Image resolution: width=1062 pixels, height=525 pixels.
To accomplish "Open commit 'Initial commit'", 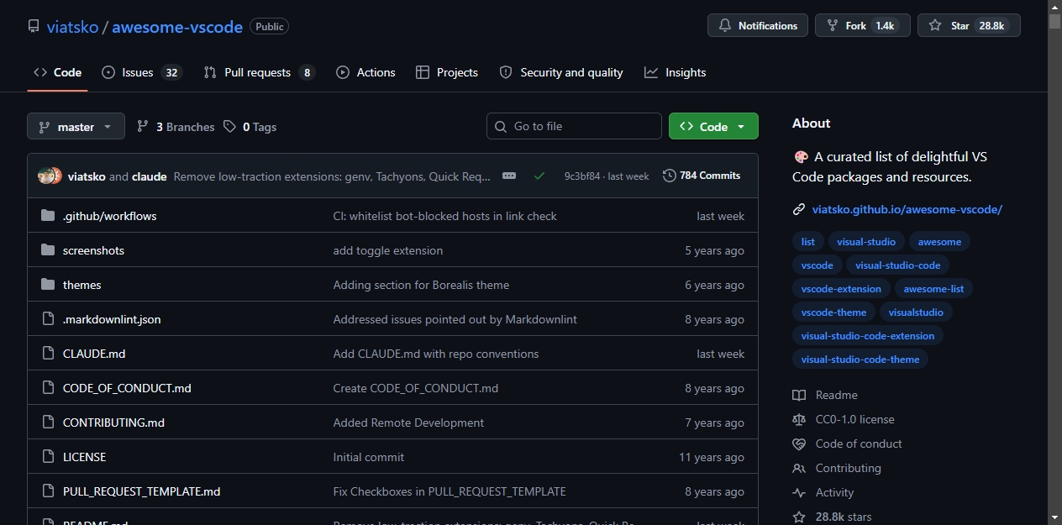I will pos(369,457).
